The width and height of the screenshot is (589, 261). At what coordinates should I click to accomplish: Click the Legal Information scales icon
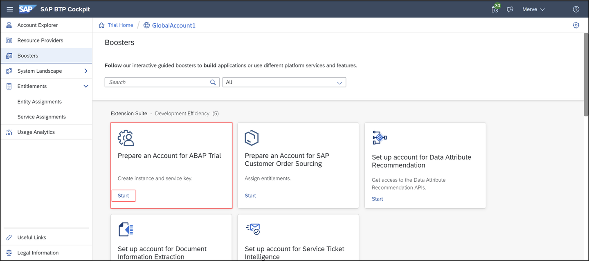point(9,253)
